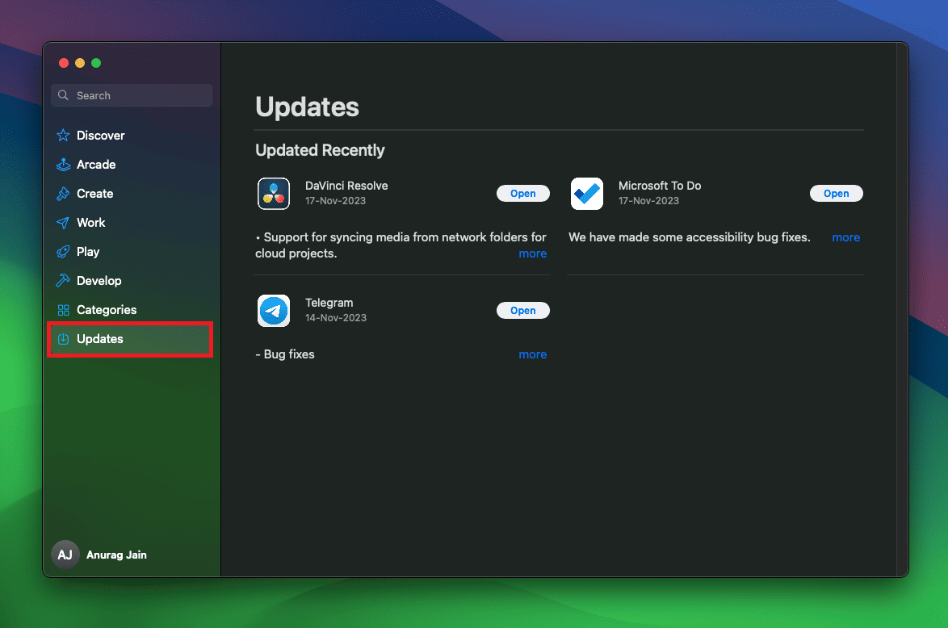Expand Telegram bug fixes notes via more
This screenshot has height=628, width=948.
(x=533, y=355)
